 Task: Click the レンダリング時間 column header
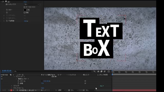(x=102, y=75)
